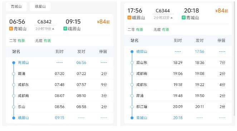The width and height of the screenshot is (237, 131).
Task: Click the 09:15 arrival time in C6342 header
Action: 73,22
